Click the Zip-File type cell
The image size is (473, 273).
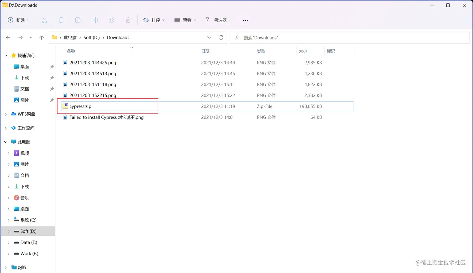(x=265, y=106)
